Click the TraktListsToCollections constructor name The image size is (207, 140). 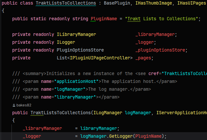coord(61,113)
